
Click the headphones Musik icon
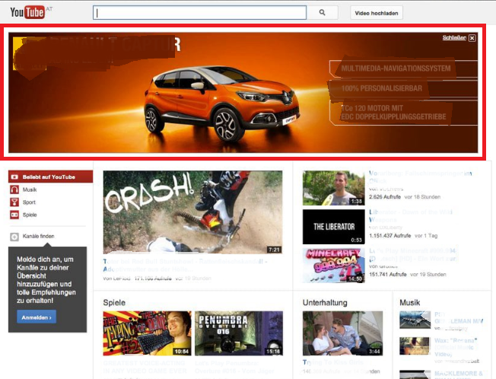(x=14, y=189)
